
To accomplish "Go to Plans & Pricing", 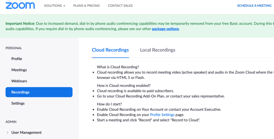I will pyautogui.click(x=87, y=6).
